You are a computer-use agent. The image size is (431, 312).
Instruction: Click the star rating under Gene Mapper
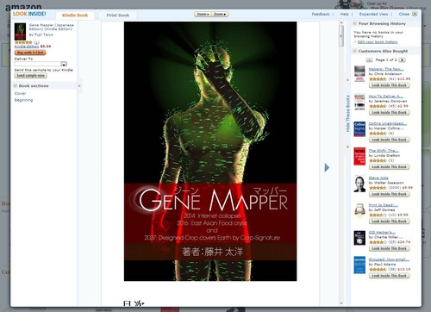click(x=23, y=42)
